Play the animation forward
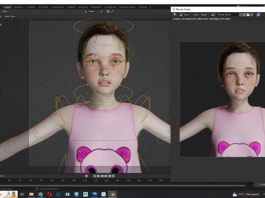This screenshot has width=265, height=198. [x=105, y=176]
